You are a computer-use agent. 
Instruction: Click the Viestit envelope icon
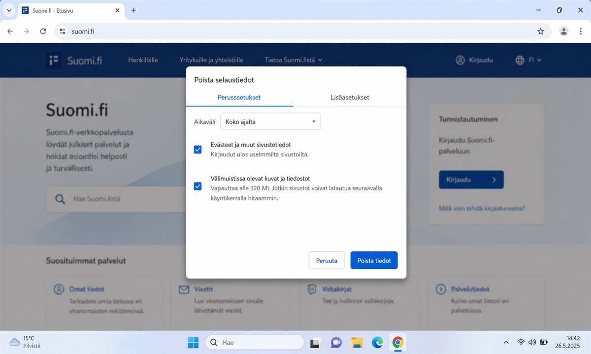(184, 290)
